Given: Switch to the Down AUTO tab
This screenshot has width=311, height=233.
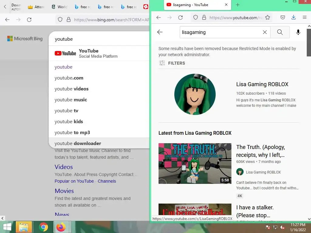Looking at the screenshot, I should tap(16, 7).
